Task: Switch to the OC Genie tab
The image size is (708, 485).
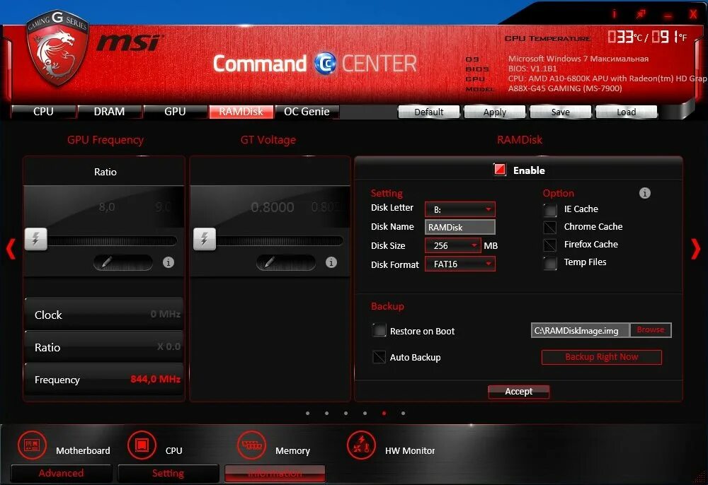Action: [307, 111]
